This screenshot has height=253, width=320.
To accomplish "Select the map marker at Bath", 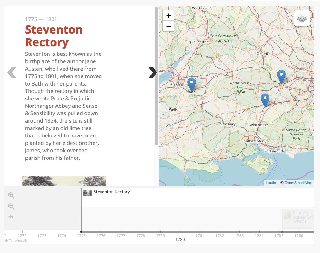I will tap(191, 84).
